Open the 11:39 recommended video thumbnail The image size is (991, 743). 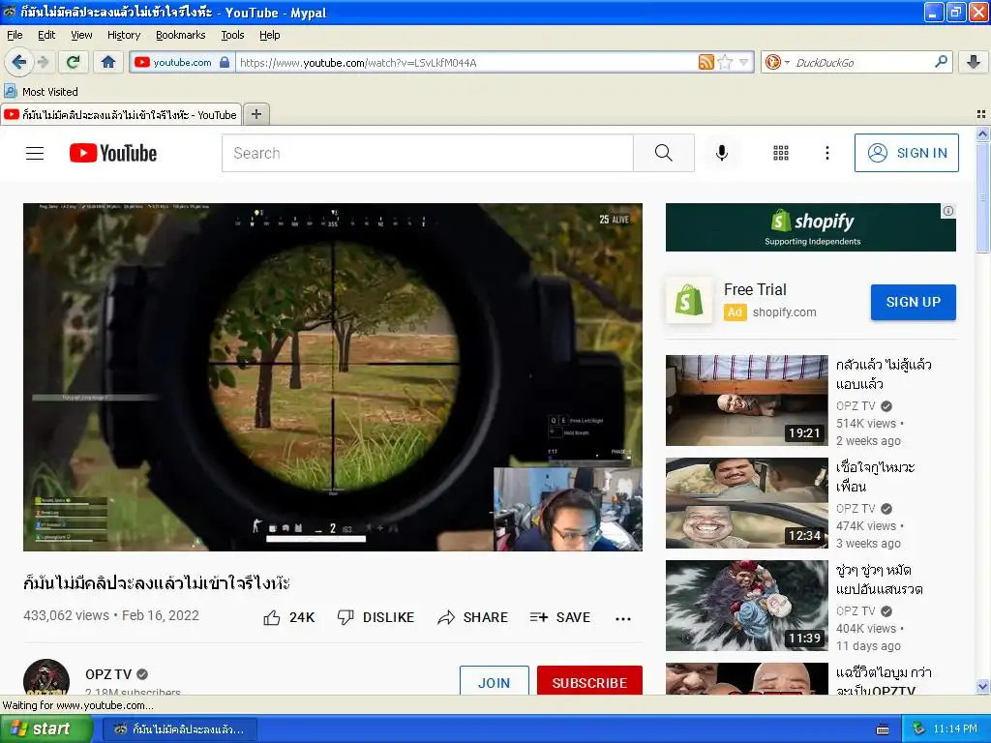tap(746, 606)
